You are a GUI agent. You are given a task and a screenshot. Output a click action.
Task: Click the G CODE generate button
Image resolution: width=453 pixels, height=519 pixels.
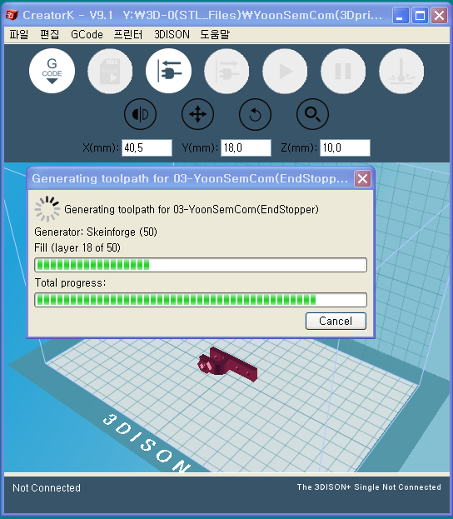tap(52, 71)
